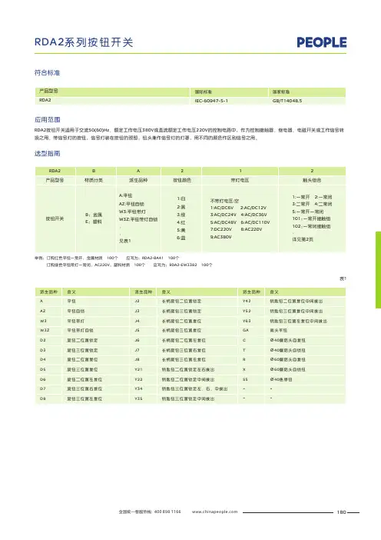Click the Y42 code in table 1

coord(247,301)
